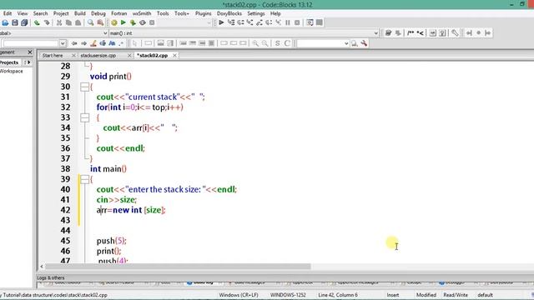Select the Workspace tree item
This screenshot has height=300, width=534.
click(x=11, y=71)
